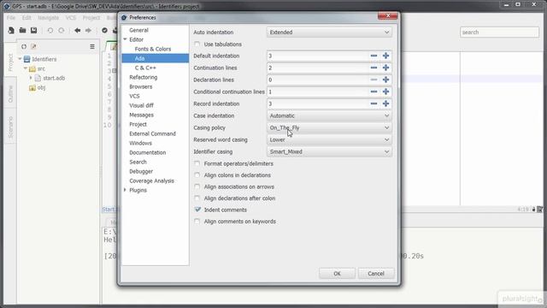The image size is (547, 308).
Task: Enable Align declarations after colon
Action: pyautogui.click(x=197, y=198)
